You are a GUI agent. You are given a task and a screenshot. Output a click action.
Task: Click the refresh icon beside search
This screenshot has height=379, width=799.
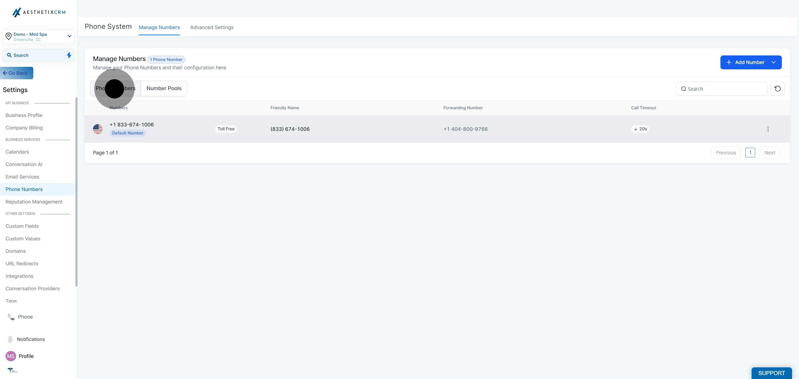(x=777, y=89)
